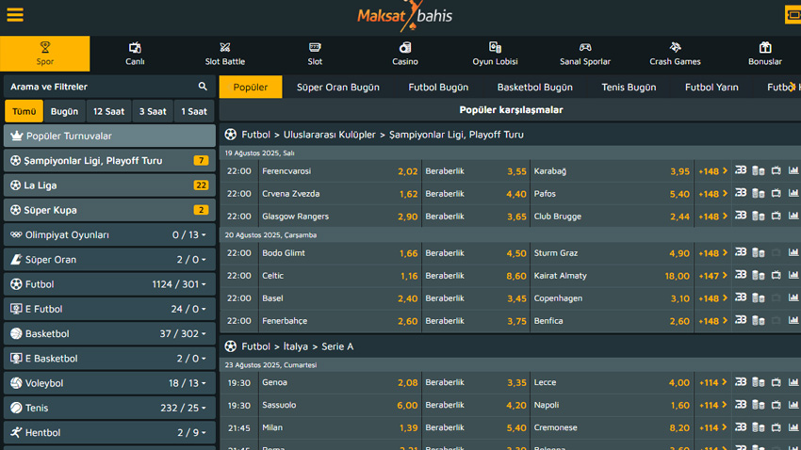801x450 pixels.
Task: Open scoreboard icon for Bodo Glimt match
Action: point(740,252)
